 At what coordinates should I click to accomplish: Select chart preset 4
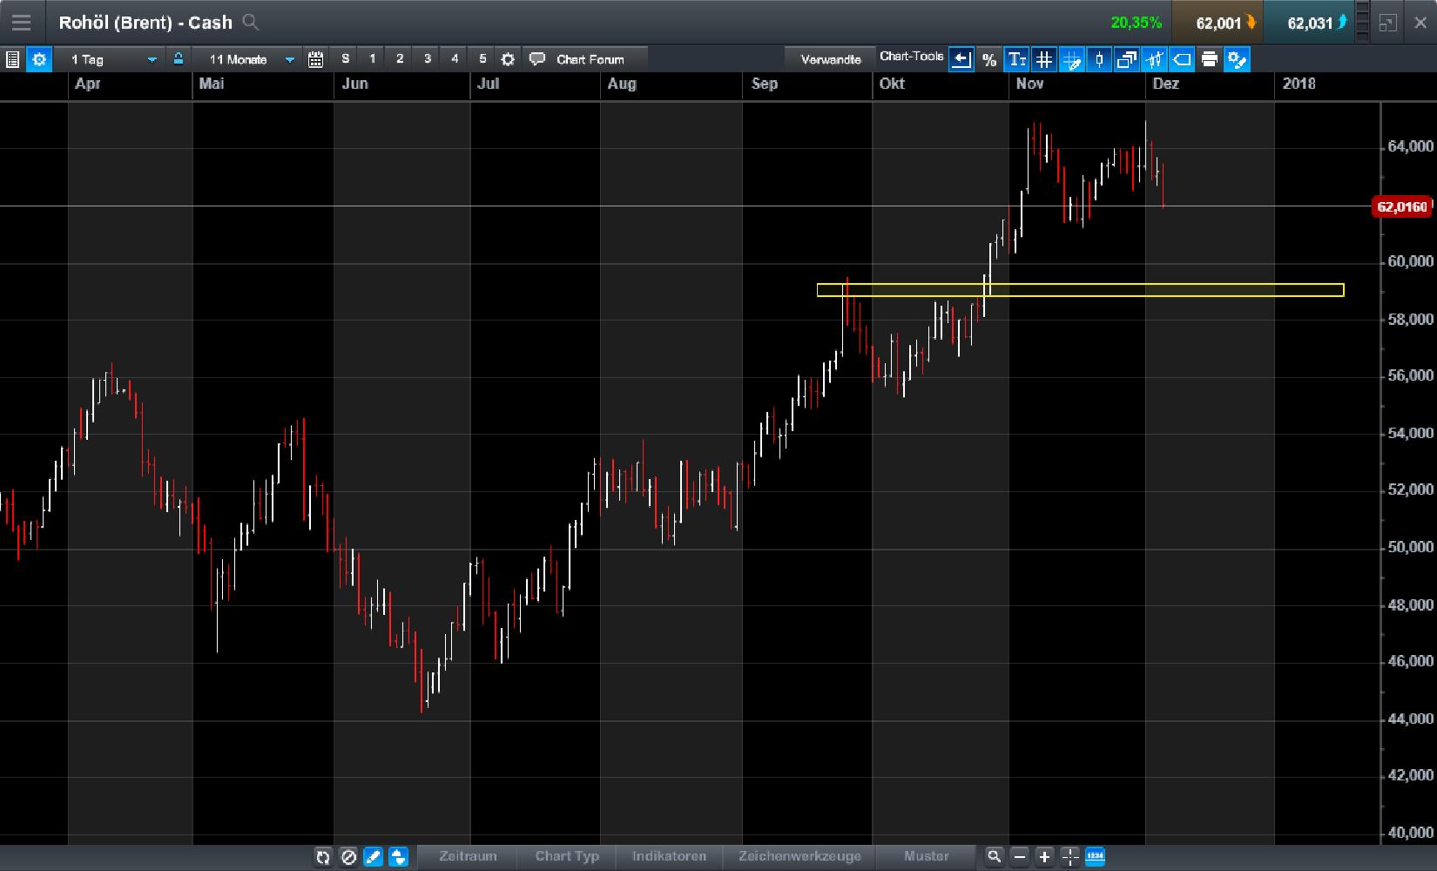pos(455,59)
